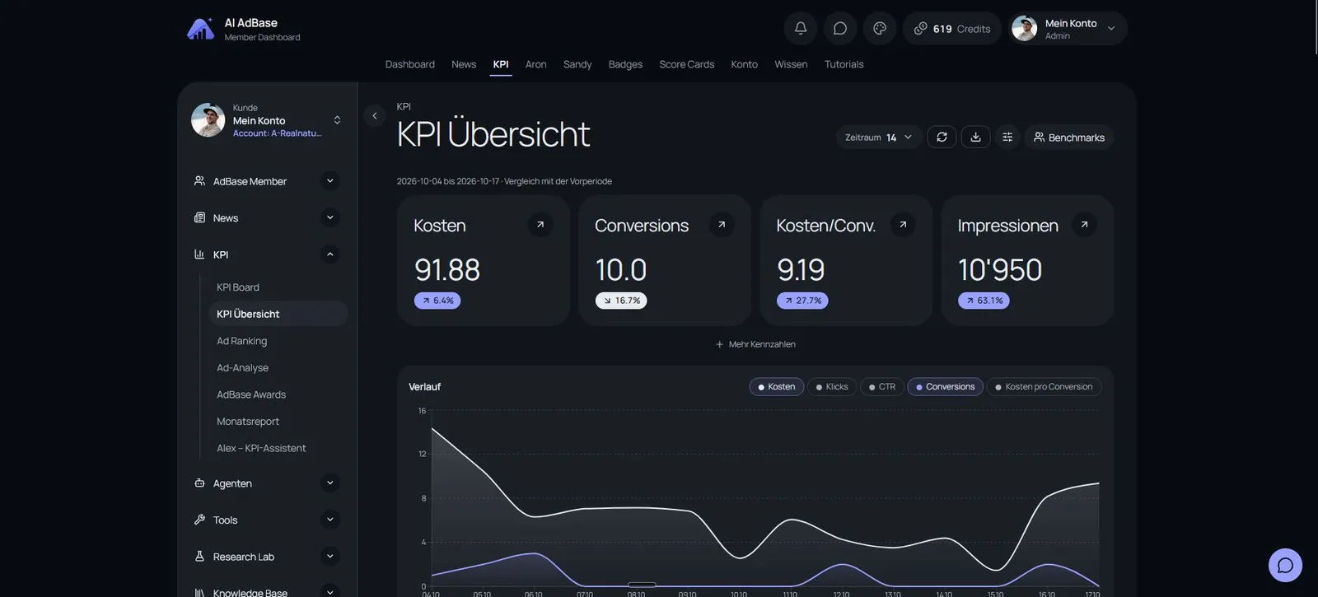Toggle Kosten pro Conversion series
The height and width of the screenshot is (597, 1318).
(x=1044, y=386)
